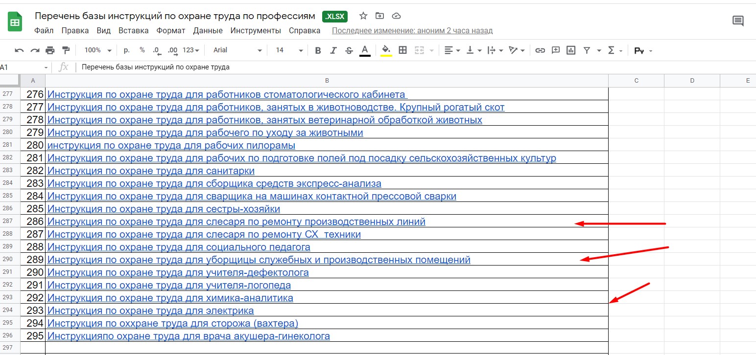This screenshot has height=355, width=756.
Task: Open link for санитарки instruction
Action: click(151, 171)
